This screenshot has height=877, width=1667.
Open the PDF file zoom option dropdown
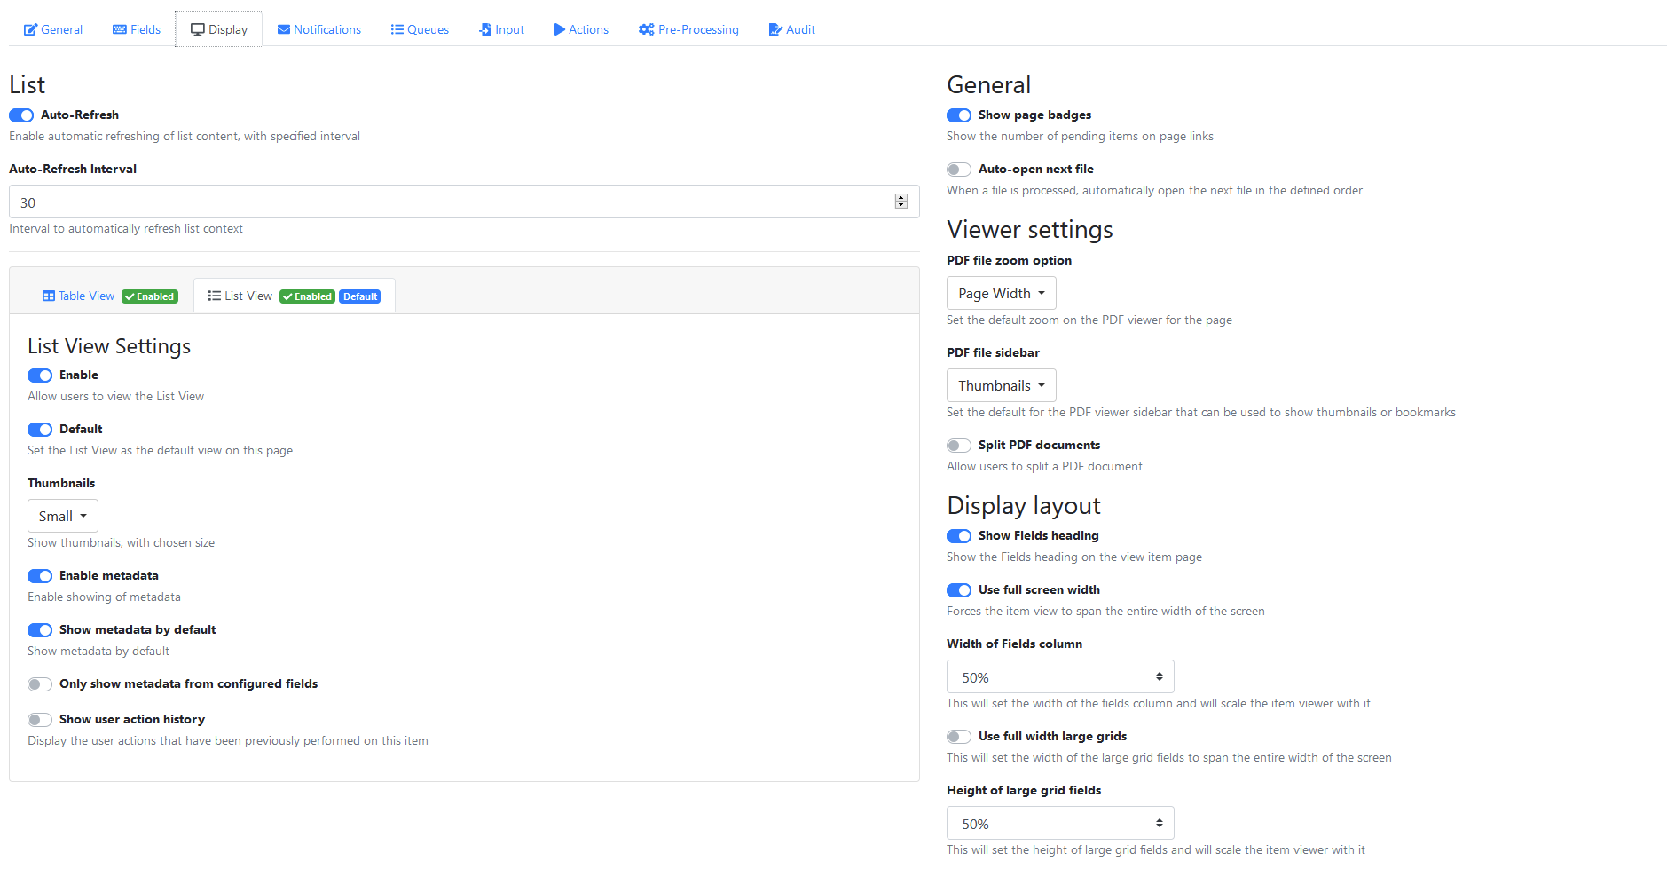1001,294
